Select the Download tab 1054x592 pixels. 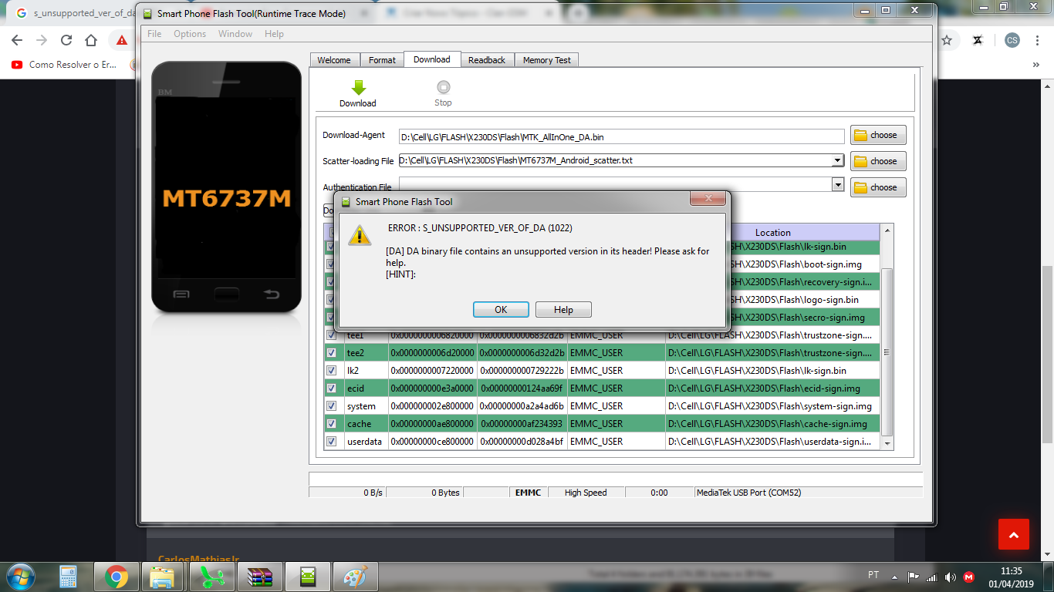tap(432, 59)
